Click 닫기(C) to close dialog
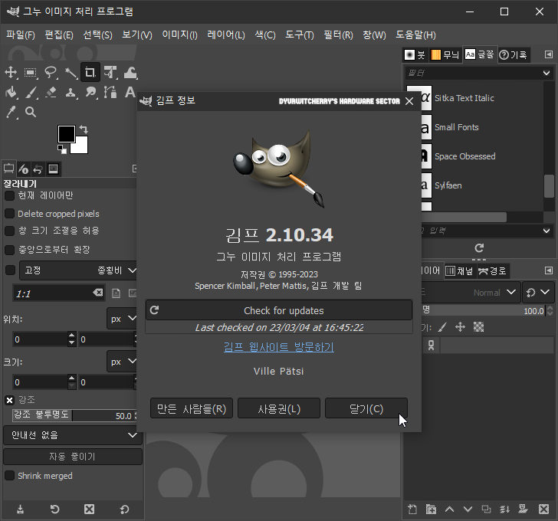 (x=366, y=408)
